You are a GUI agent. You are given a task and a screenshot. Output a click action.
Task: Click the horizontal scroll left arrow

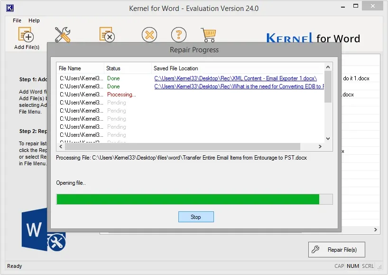pyautogui.click(x=61, y=146)
